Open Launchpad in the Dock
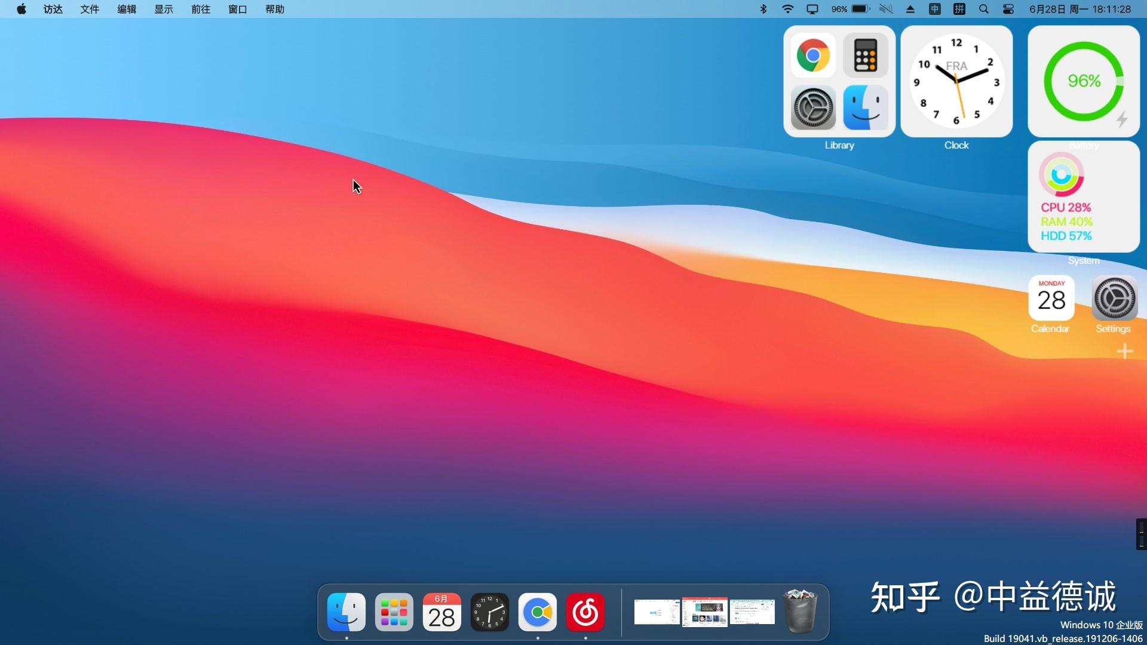The height and width of the screenshot is (645, 1147). point(393,612)
